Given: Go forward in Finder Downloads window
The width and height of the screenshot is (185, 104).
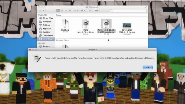Looking at the screenshot, I should click(43, 10).
